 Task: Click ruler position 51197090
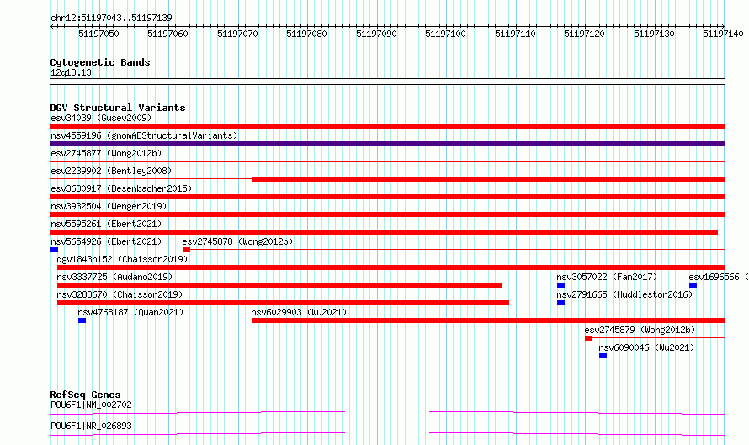click(x=376, y=34)
